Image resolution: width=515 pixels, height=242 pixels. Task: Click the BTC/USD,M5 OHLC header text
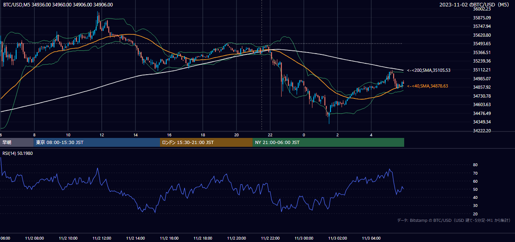coord(58,5)
